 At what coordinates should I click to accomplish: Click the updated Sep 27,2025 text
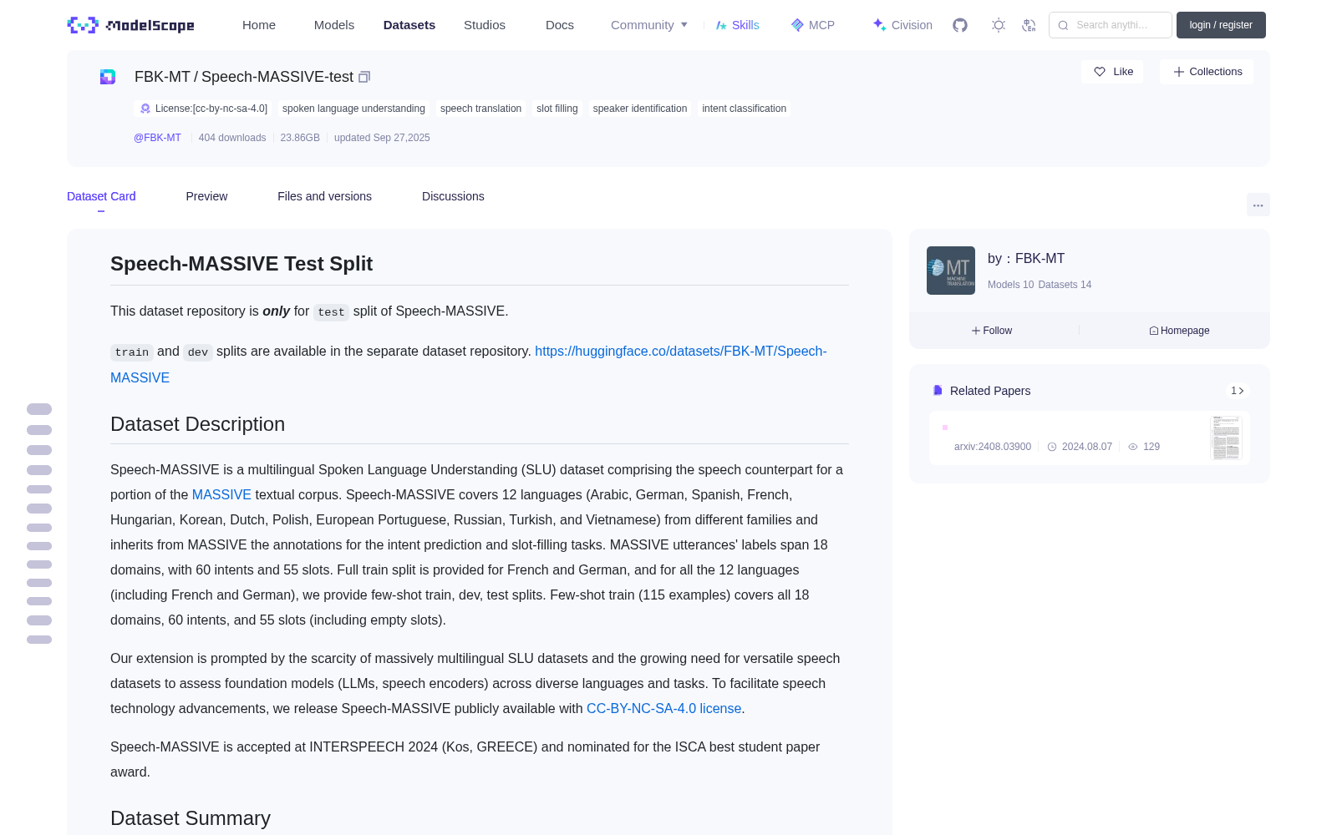click(x=382, y=138)
